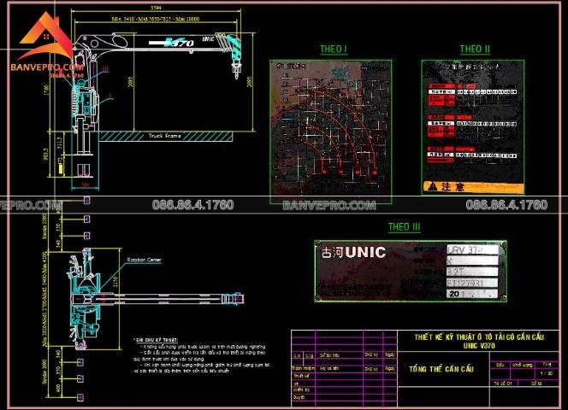Screen dimensions: 568x410
Task: Click the small 'UNIC' text on the boom
Action: point(208,38)
